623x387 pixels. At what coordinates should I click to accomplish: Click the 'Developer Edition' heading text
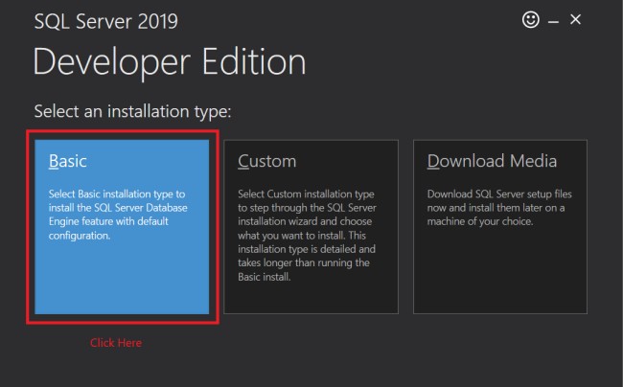(x=170, y=61)
